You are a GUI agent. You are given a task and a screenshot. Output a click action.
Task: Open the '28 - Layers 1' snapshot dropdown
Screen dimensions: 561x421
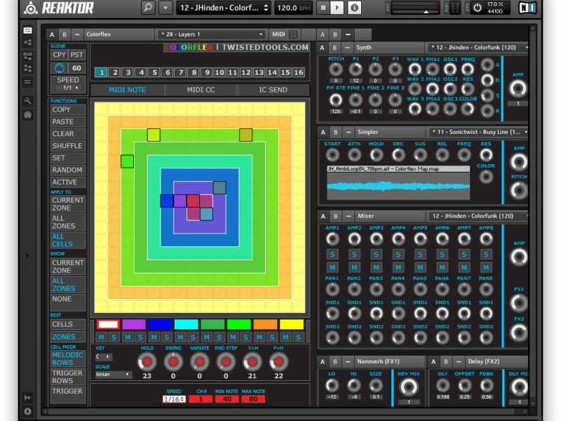(211, 34)
